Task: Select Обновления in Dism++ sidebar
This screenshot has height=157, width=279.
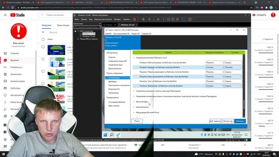Action: pyautogui.click(x=113, y=93)
